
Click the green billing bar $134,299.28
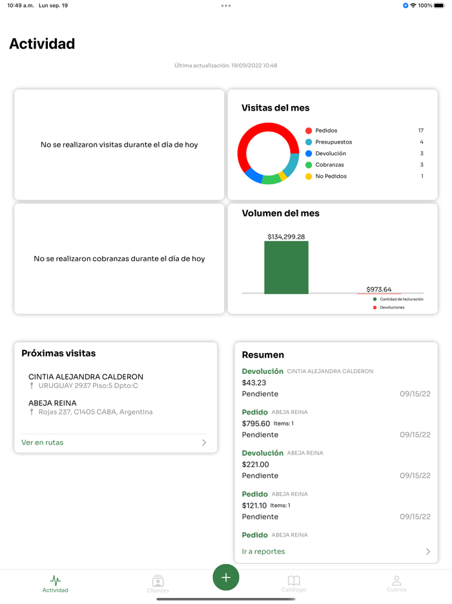[286, 267]
